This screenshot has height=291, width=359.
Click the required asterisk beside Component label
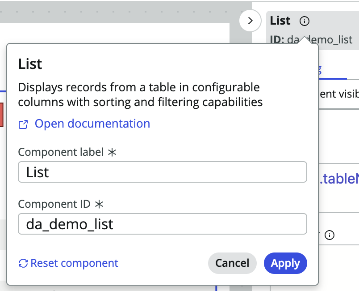pos(112,152)
